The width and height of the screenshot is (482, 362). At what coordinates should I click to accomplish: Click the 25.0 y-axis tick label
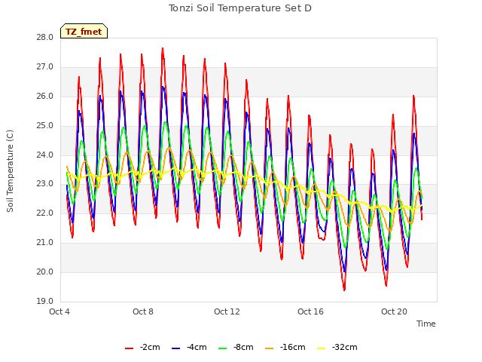45,126
